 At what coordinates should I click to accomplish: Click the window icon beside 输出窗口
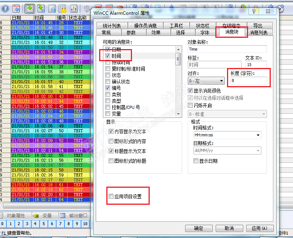63,216
